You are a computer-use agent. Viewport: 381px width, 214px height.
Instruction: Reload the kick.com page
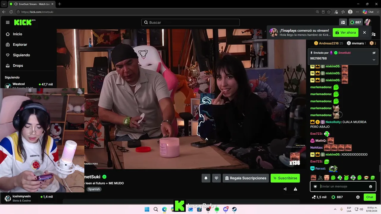pos(11,12)
